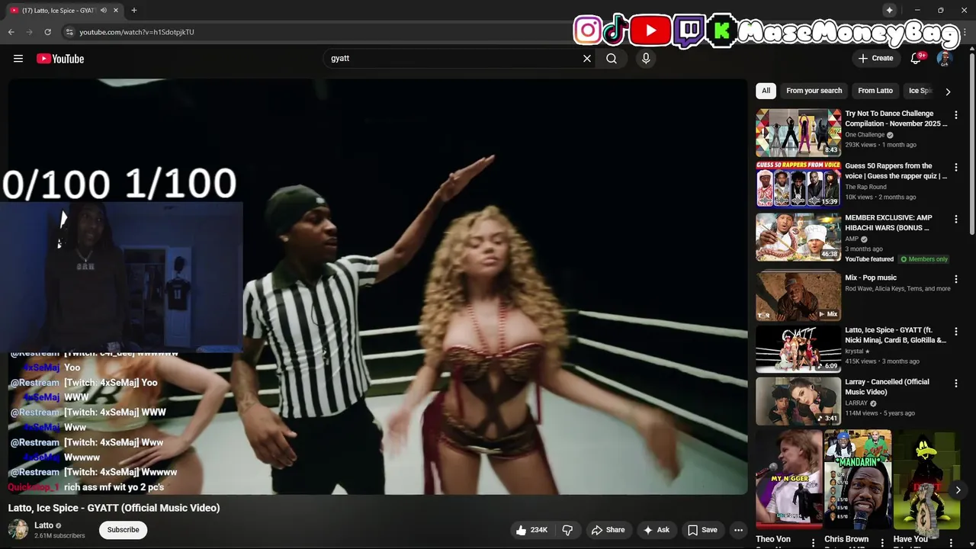Open One Challenge channel link
Viewport: 976px width, 549px height.
(x=865, y=135)
